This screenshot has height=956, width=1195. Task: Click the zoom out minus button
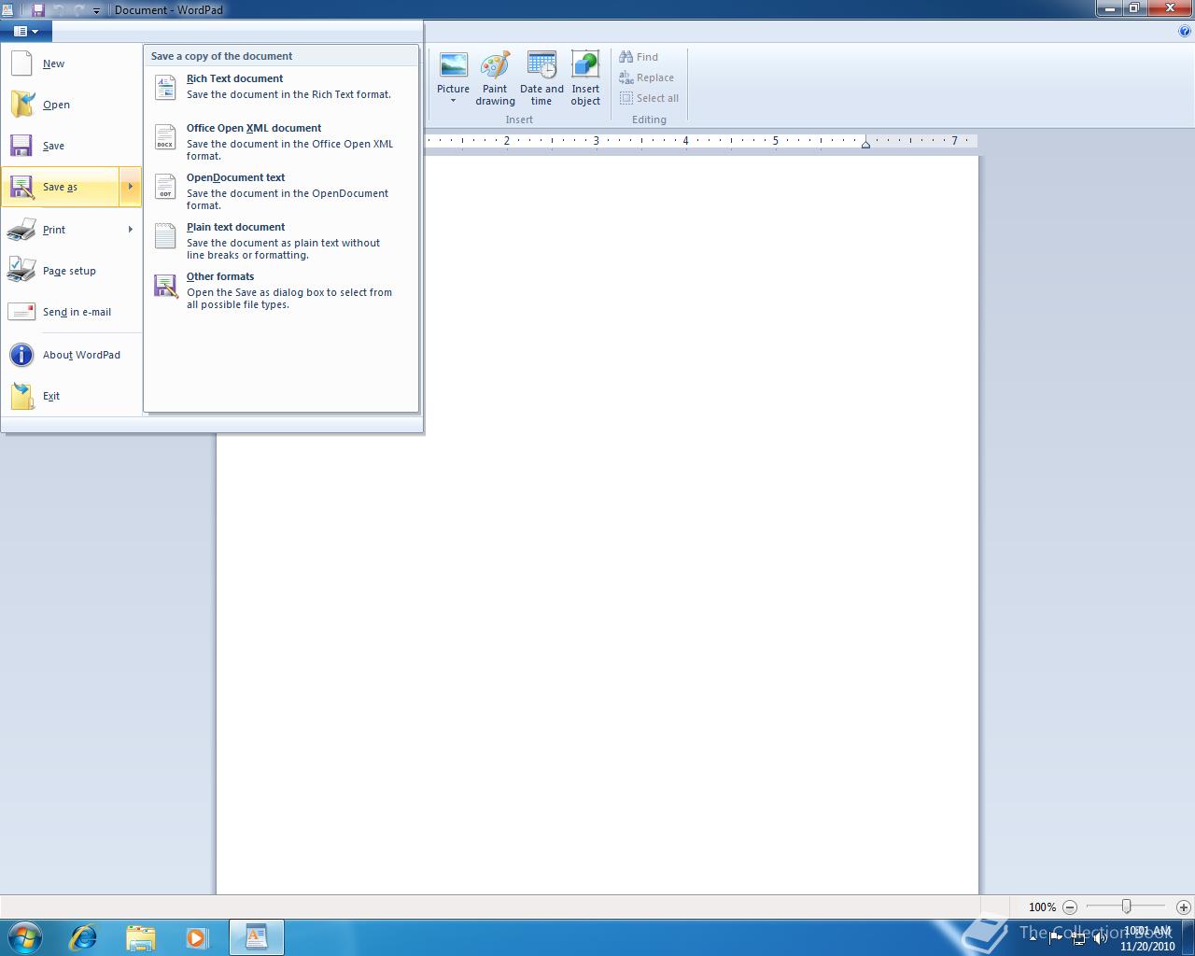1070,907
